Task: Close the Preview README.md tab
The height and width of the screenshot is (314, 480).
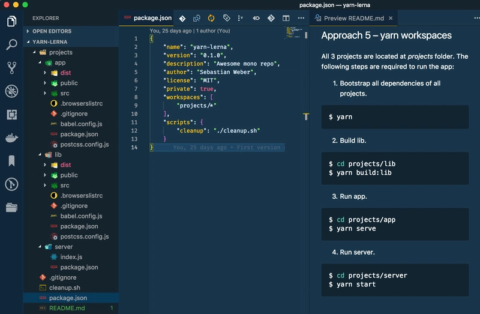Action: click(x=391, y=19)
